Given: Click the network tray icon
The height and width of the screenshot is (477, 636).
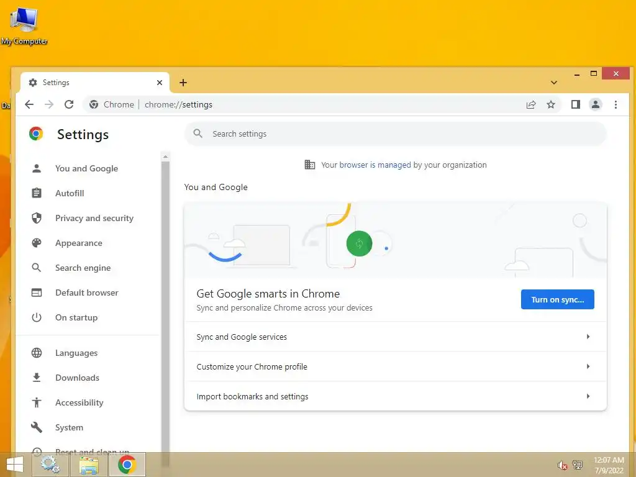Looking at the screenshot, I should (x=578, y=465).
